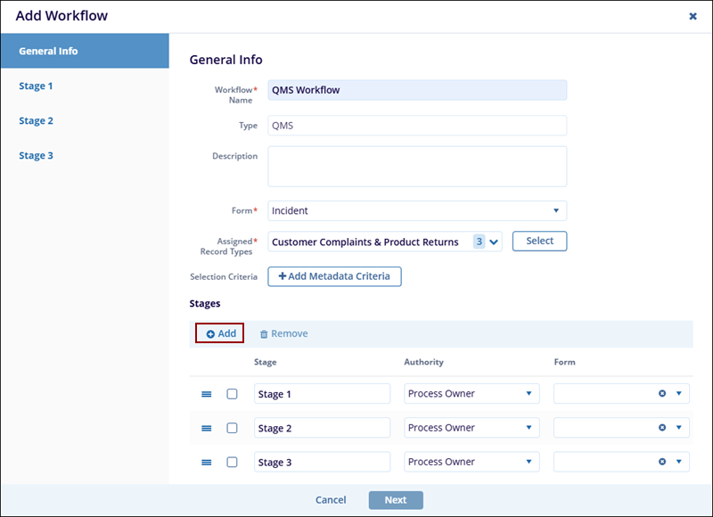Clear the Form selection in Stage 2 row
Screen dimensions: 713x517
tap(662, 429)
